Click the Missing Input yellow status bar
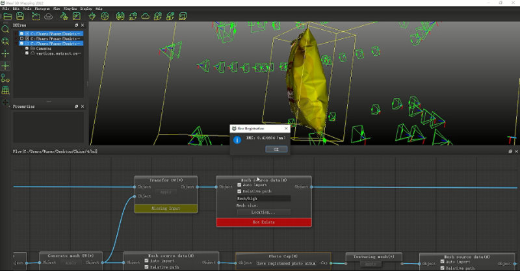The image size is (520, 271). click(x=166, y=209)
